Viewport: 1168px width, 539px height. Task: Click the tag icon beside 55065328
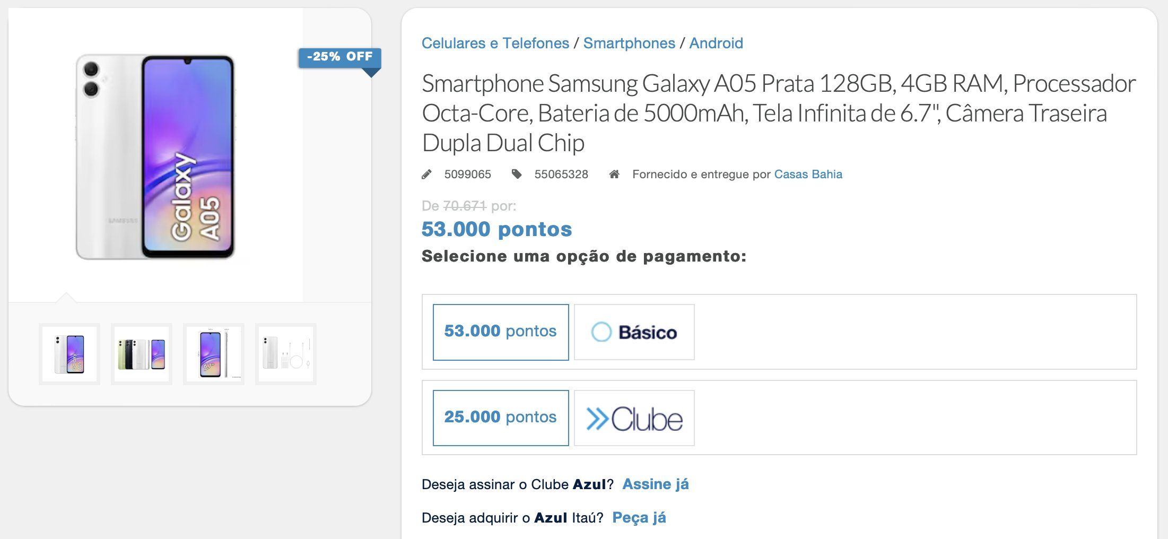pos(517,174)
